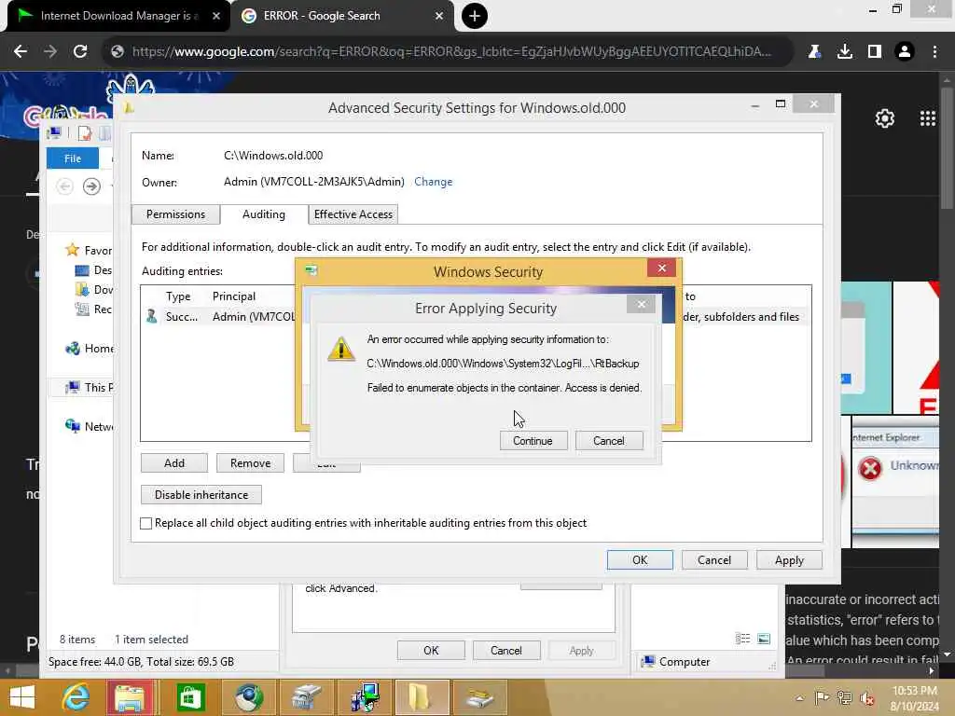This screenshot has height=716, width=955.
Task: Select the ERROR - Google Search tab
Action: pos(343,16)
